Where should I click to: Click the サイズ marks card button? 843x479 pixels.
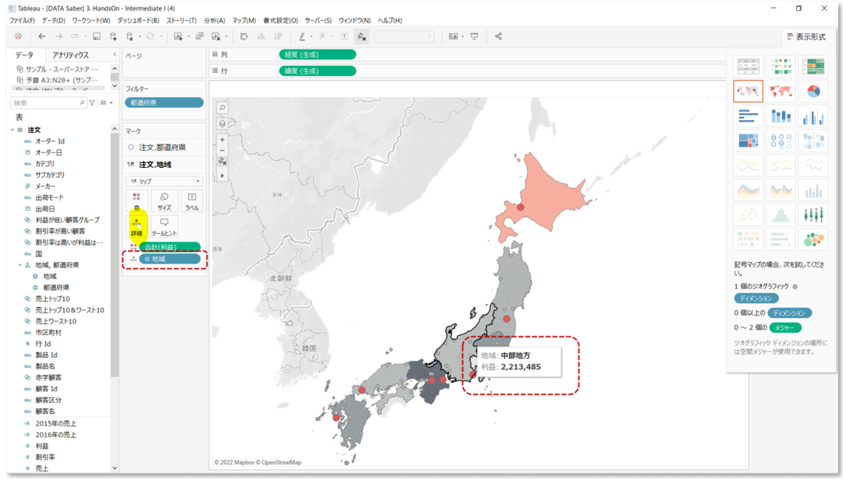[164, 201]
